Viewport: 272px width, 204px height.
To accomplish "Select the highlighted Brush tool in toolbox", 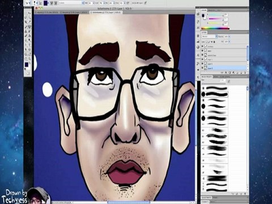I will (29, 27).
